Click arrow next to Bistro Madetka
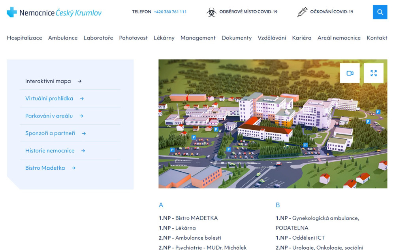395x250 pixels. [x=73, y=168]
